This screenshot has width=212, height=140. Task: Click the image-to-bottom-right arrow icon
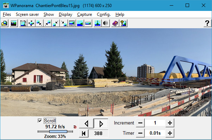pyautogui.click(x=64, y=23)
